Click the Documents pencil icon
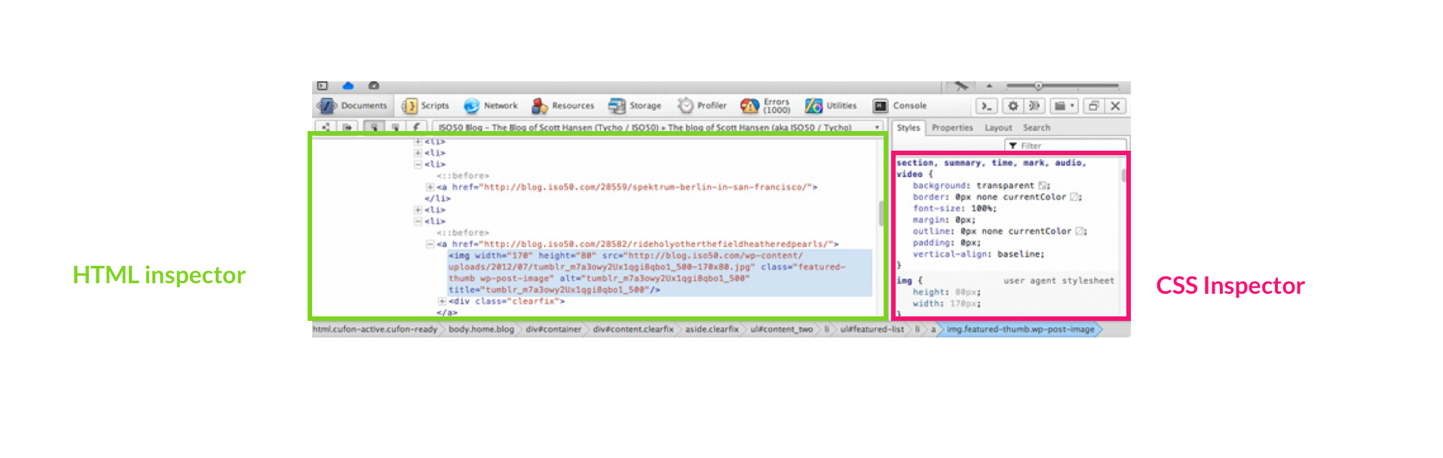The width and height of the screenshot is (1443, 458). point(326,106)
